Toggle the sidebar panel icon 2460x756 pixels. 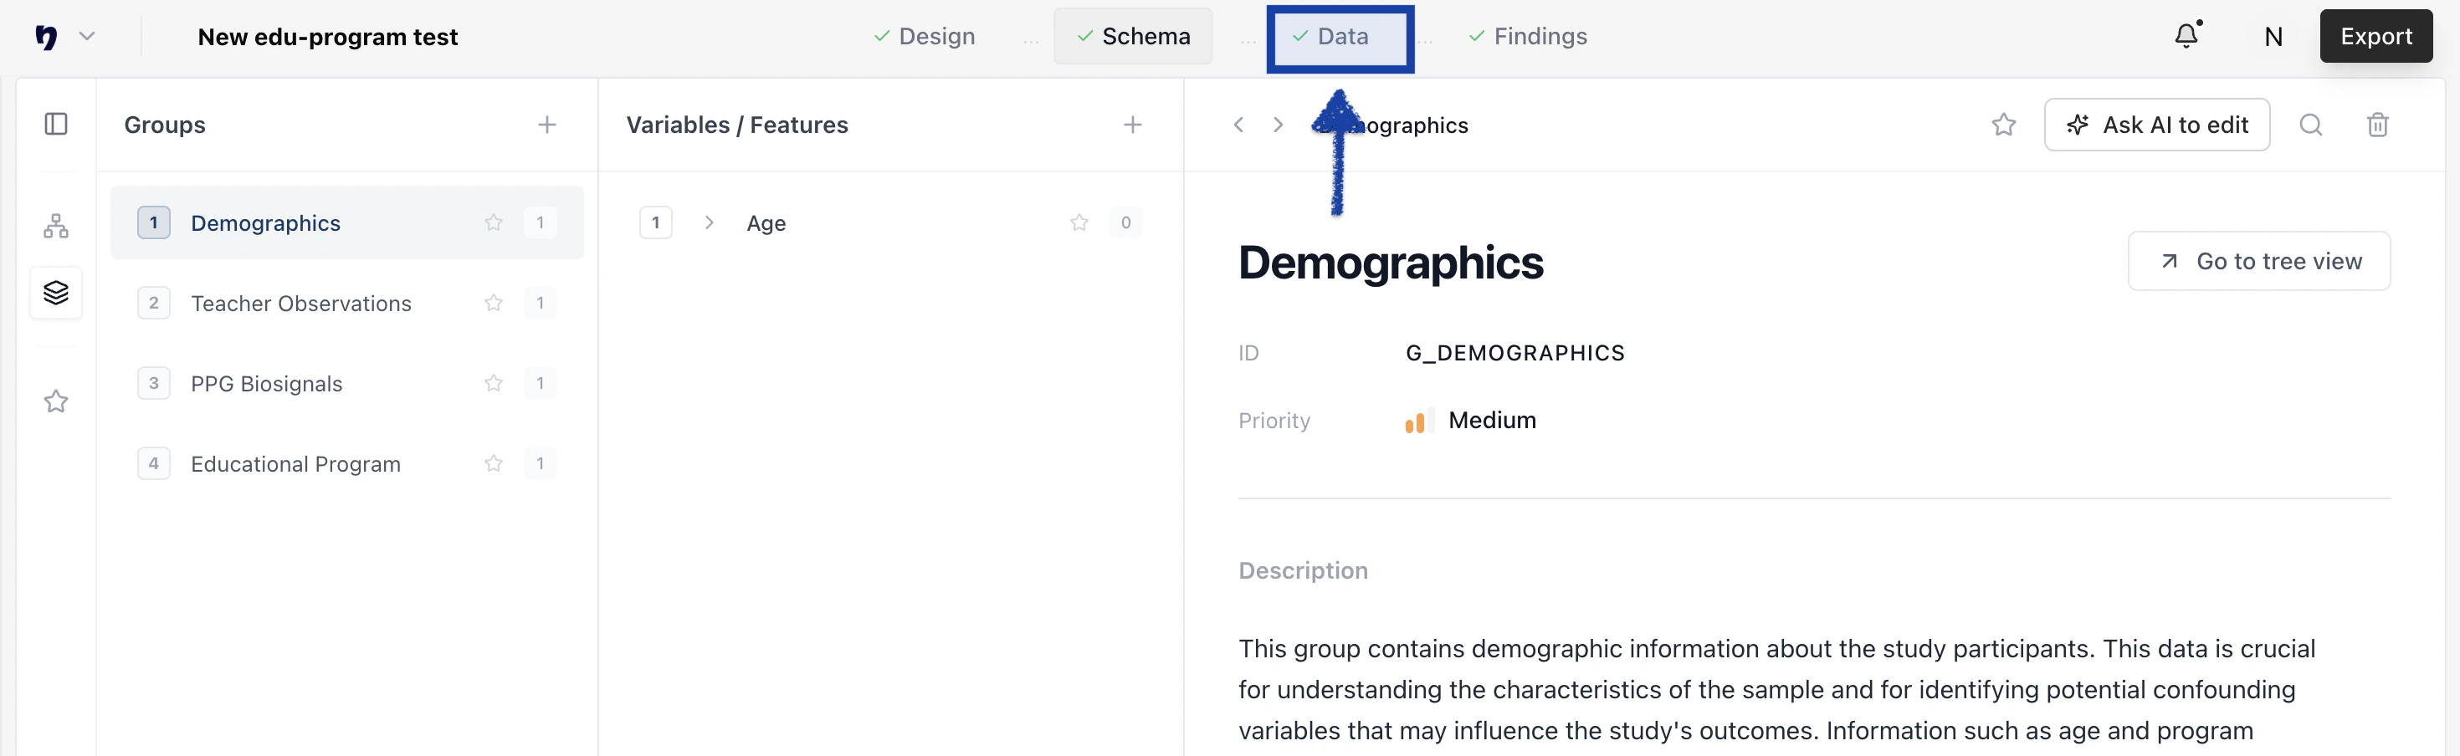(x=56, y=124)
